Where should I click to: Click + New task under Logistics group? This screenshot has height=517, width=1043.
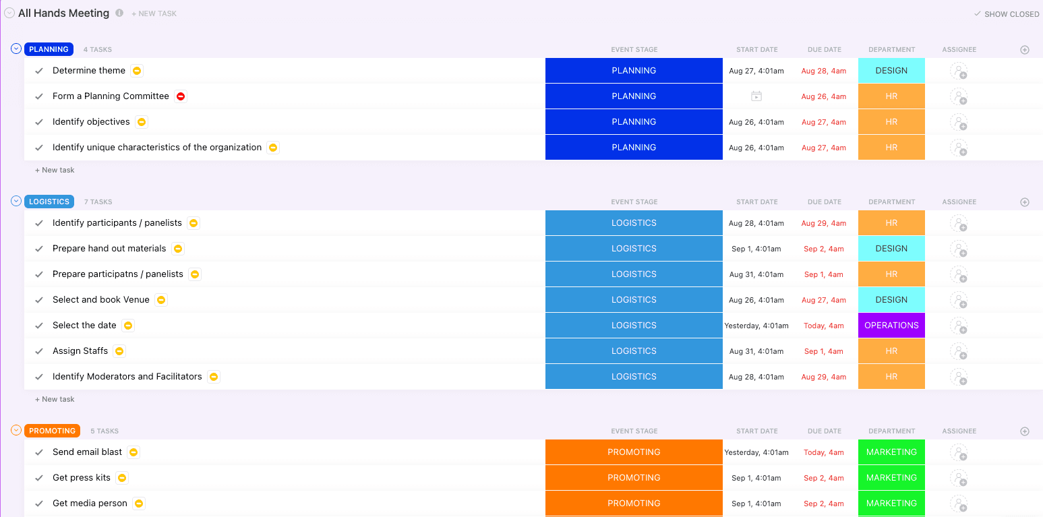[x=55, y=399]
